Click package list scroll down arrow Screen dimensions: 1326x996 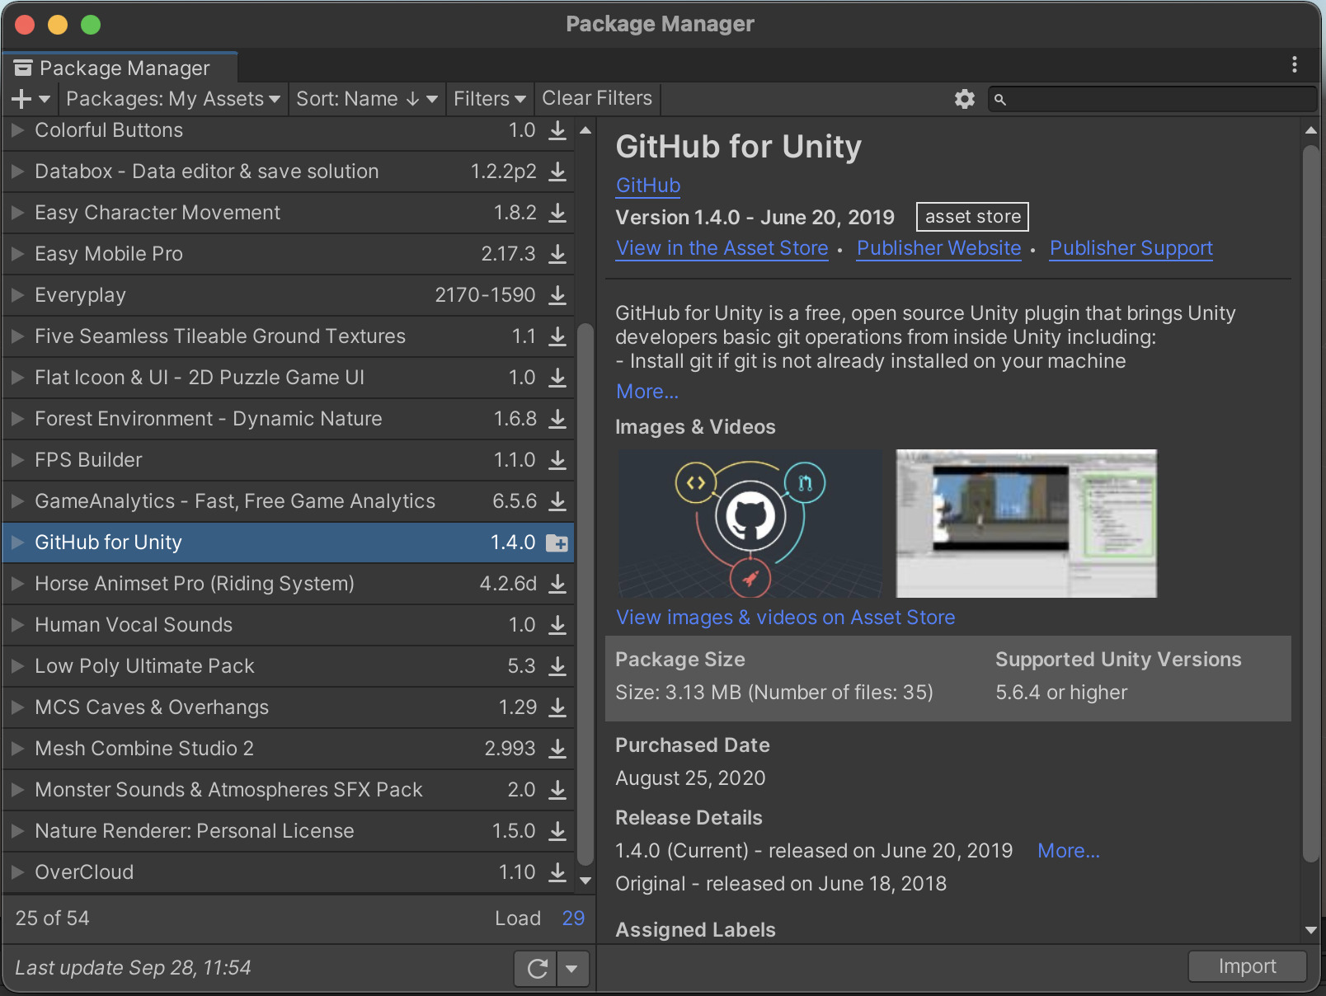[x=585, y=881]
